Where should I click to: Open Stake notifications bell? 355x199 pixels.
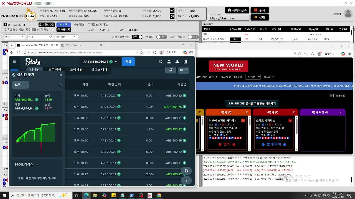coord(177,62)
